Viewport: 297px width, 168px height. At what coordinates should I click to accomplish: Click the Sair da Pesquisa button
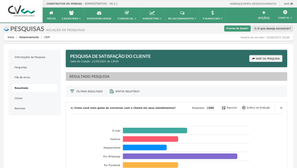[x=266, y=59]
